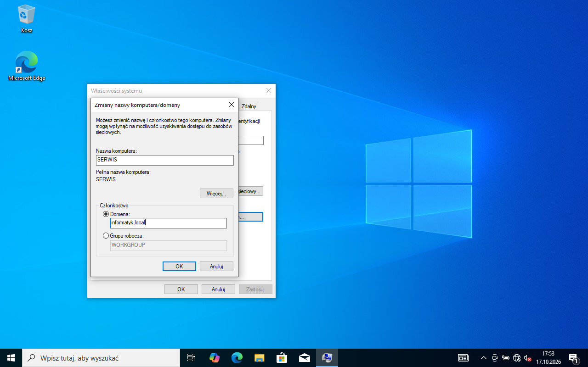Open the notification center icon
The height and width of the screenshot is (367, 588).
pyautogui.click(x=573, y=358)
